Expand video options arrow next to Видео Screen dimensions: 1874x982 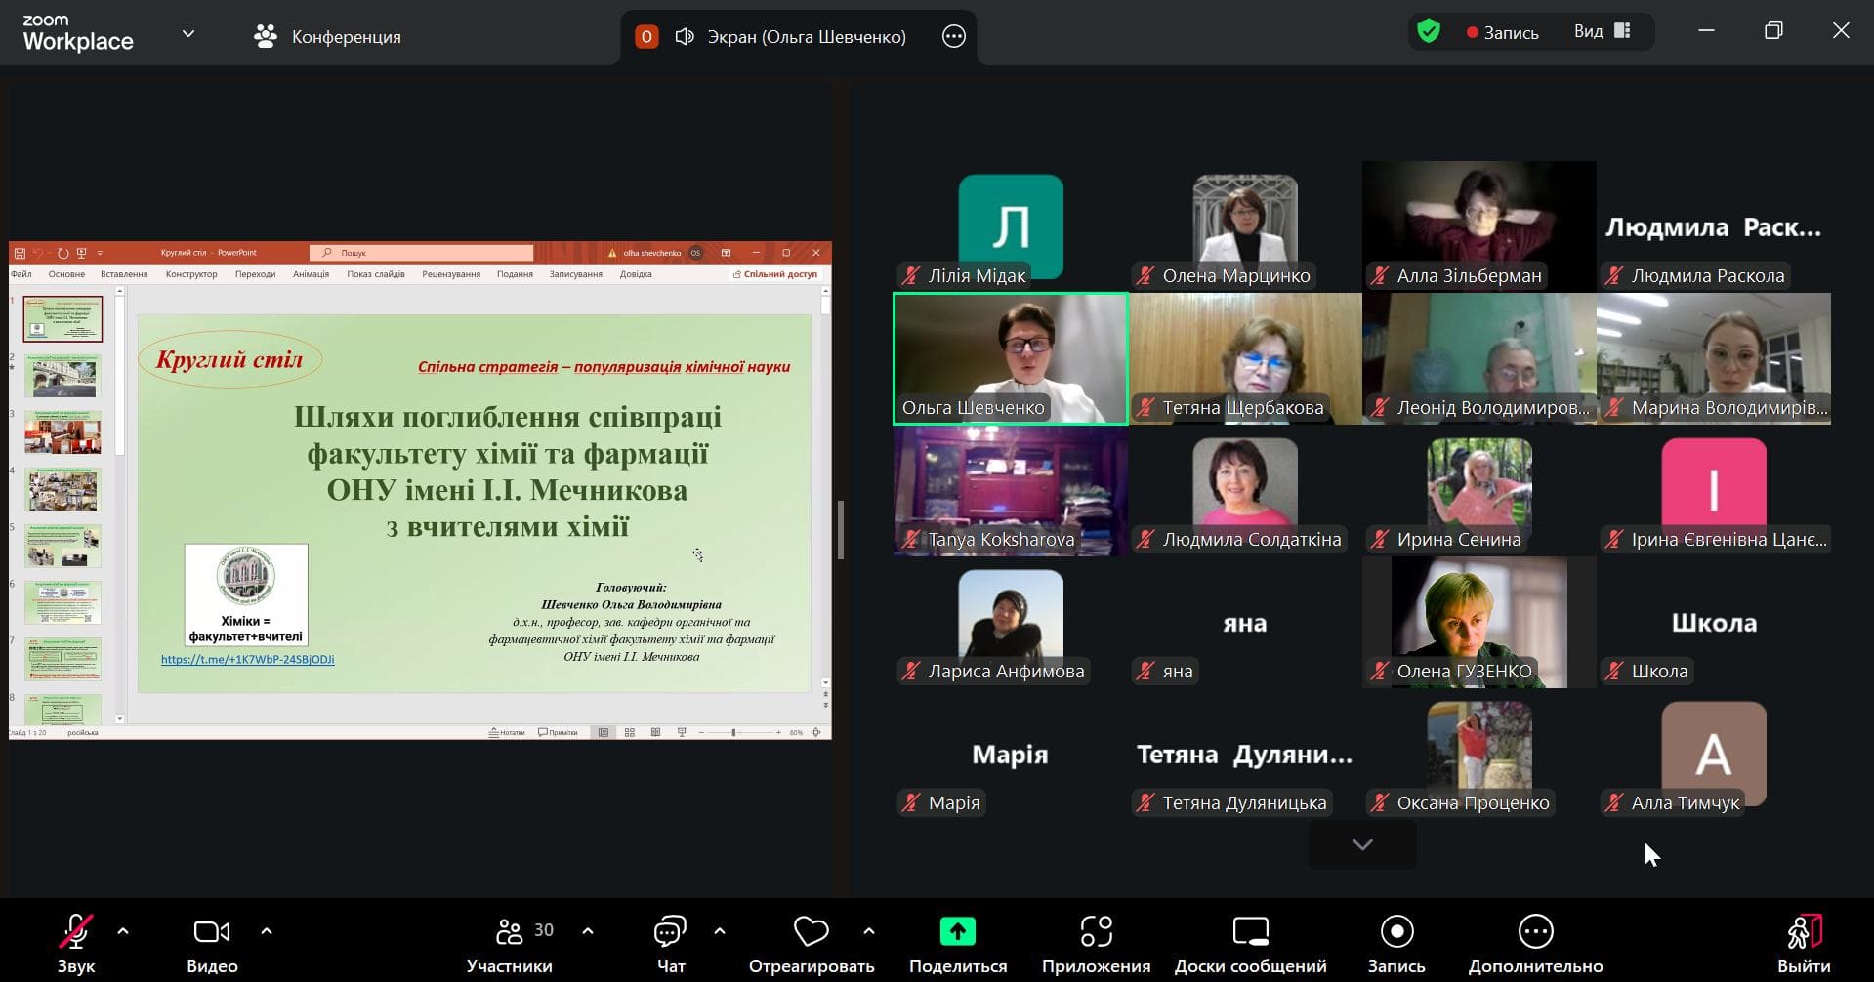tap(267, 931)
